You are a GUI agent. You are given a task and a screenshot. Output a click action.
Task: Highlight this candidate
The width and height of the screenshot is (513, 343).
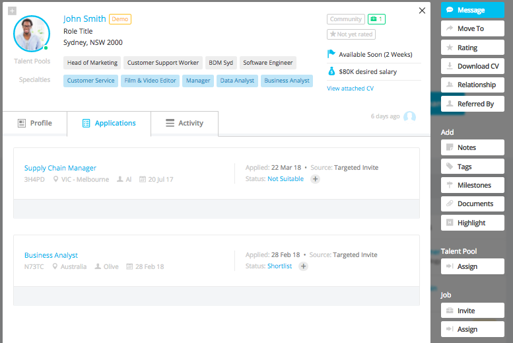tap(472, 223)
